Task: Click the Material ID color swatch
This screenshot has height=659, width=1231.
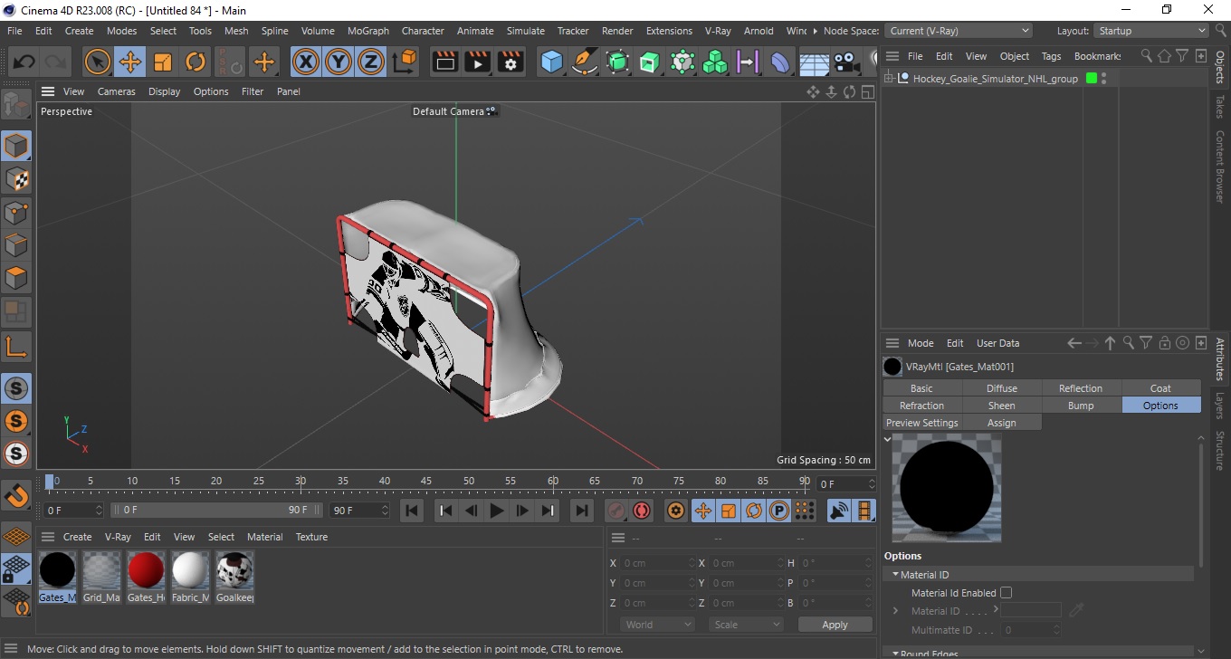Action: [x=1030, y=611]
